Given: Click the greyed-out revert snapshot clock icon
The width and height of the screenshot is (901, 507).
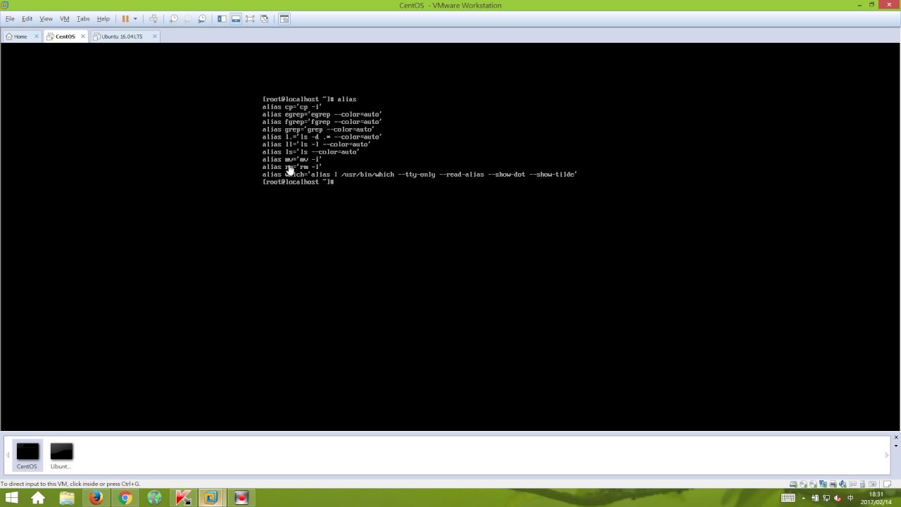Looking at the screenshot, I should 188,19.
